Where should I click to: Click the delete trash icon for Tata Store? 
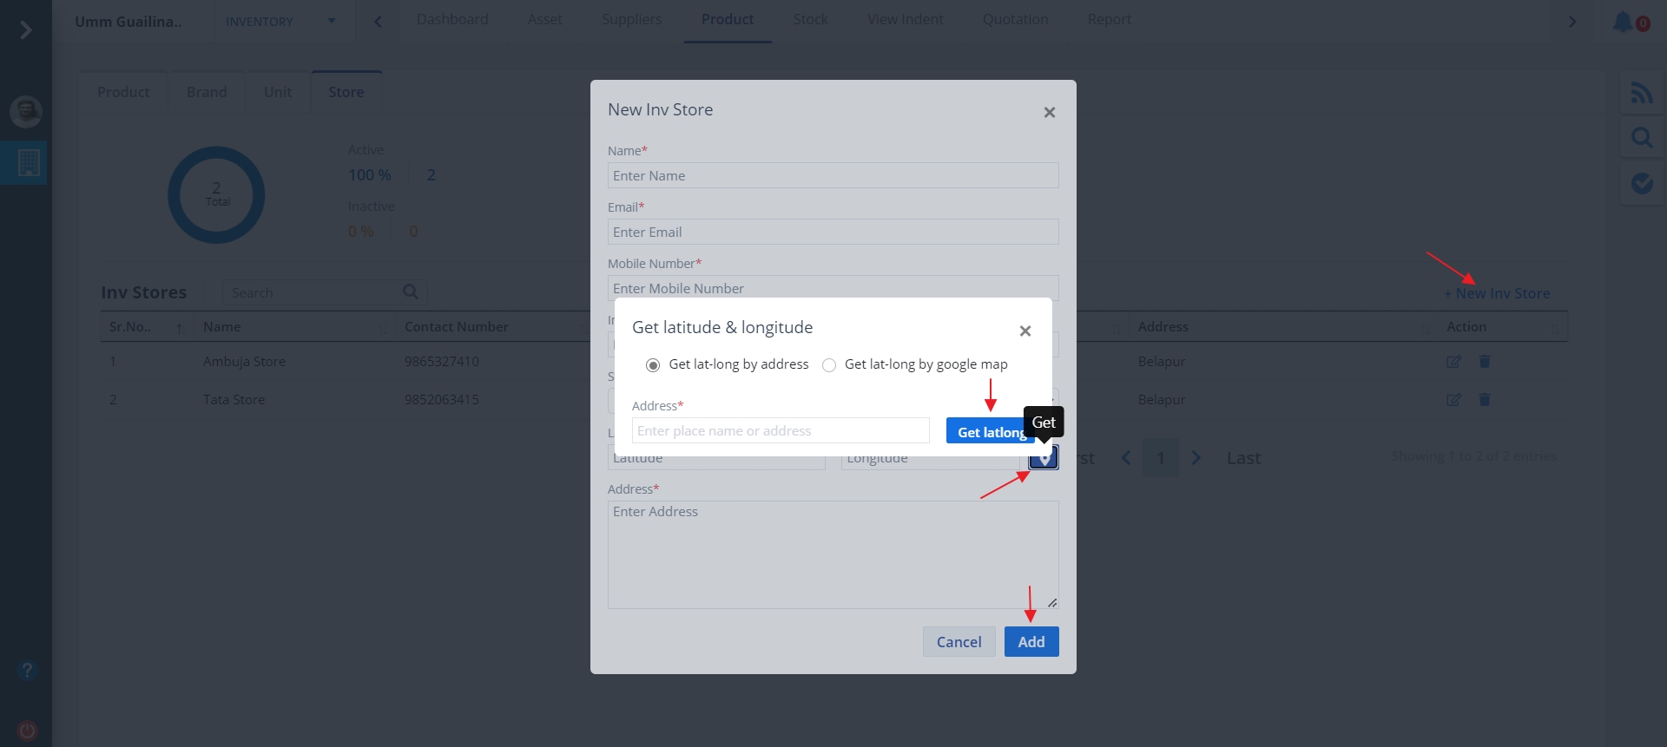pyautogui.click(x=1485, y=400)
